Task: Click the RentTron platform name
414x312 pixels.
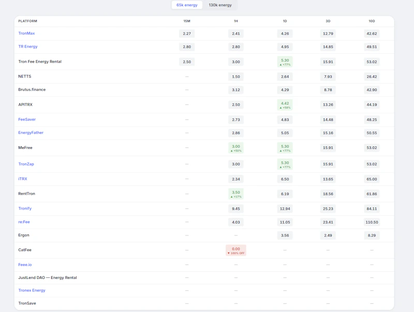Action: (27, 194)
